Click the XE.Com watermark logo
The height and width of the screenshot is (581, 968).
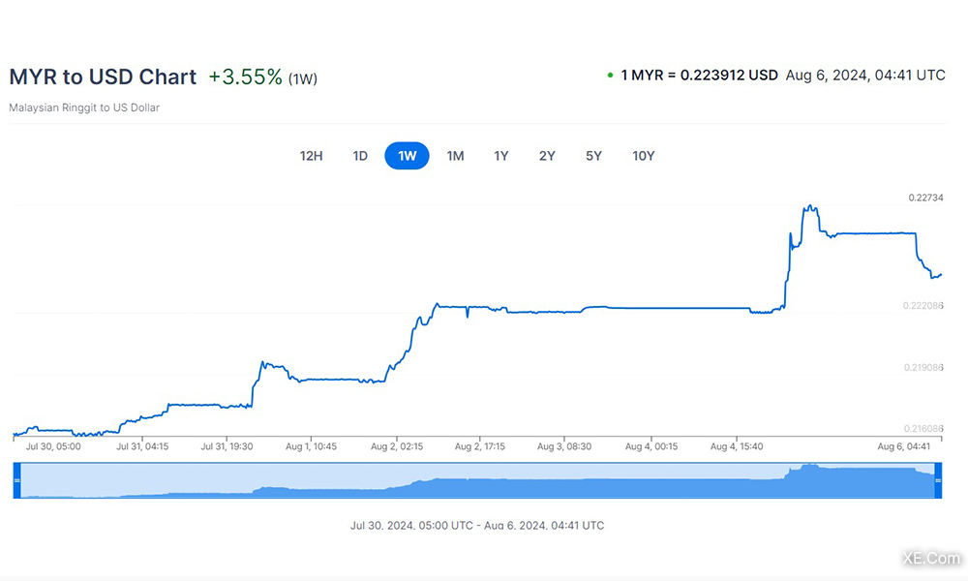click(930, 559)
